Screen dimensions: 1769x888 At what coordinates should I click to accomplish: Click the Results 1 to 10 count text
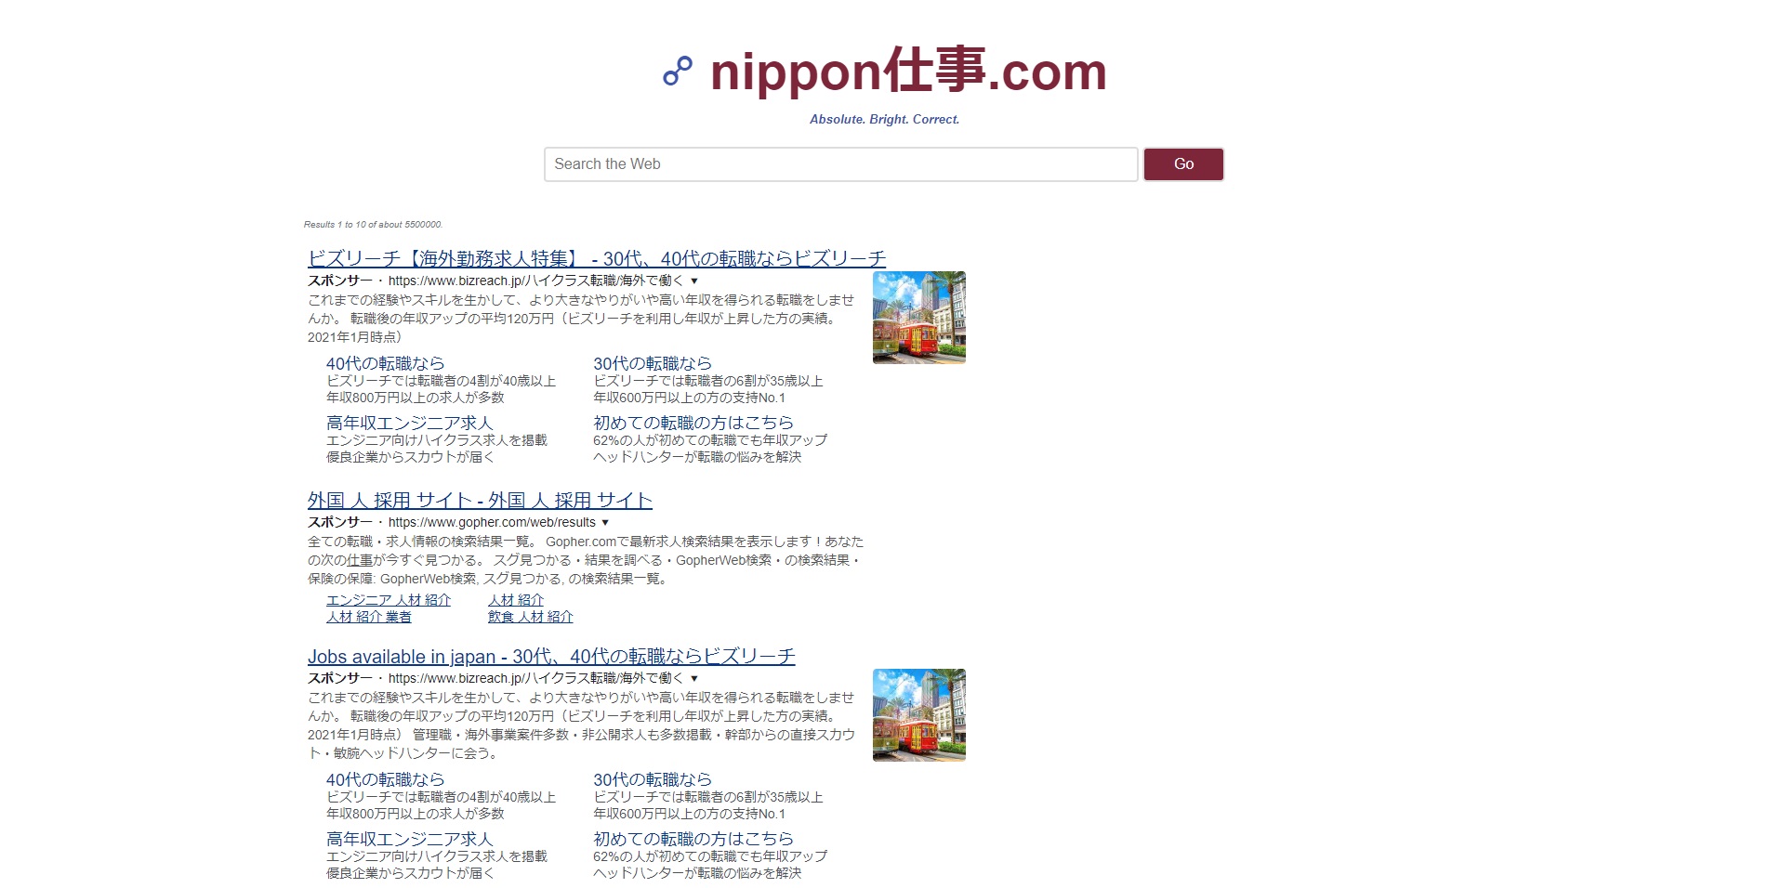click(x=373, y=225)
